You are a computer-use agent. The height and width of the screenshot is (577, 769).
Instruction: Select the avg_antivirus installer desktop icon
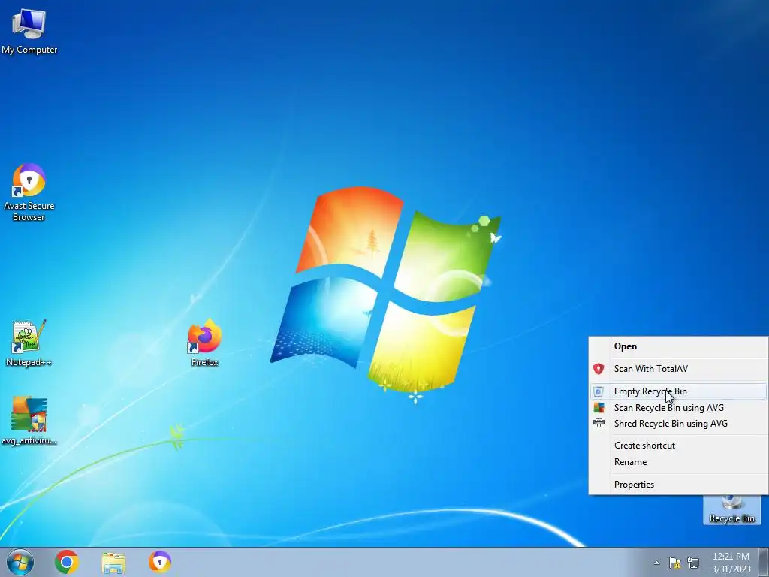pos(29,421)
